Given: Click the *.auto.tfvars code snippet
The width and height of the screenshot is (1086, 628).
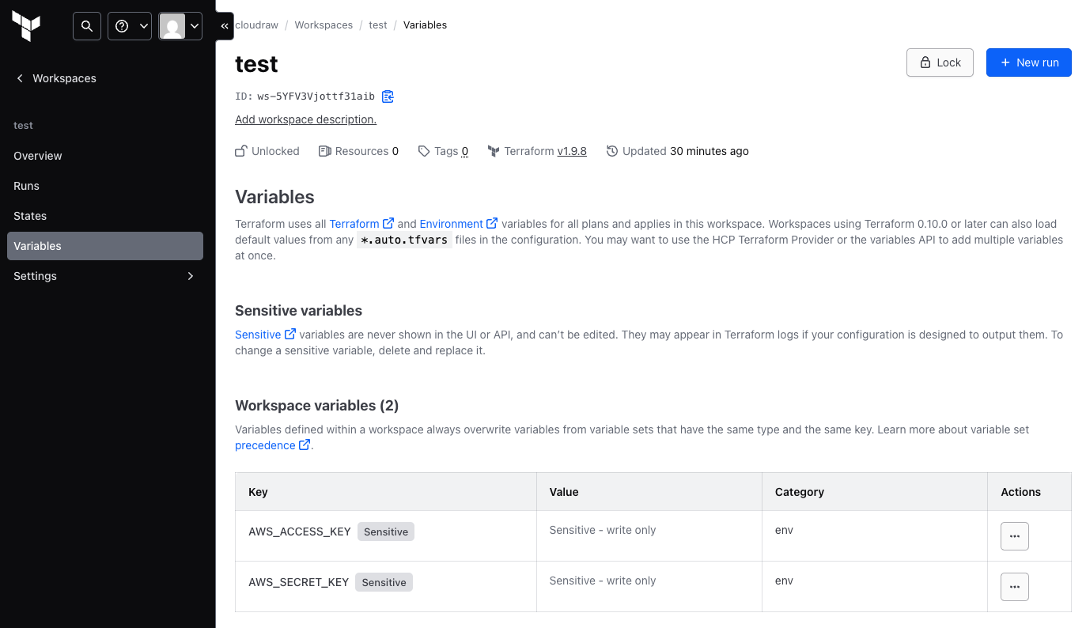Looking at the screenshot, I should pos(404,240).
